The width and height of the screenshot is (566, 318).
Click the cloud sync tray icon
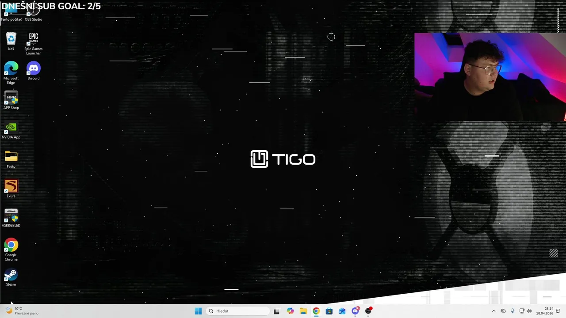503,311
